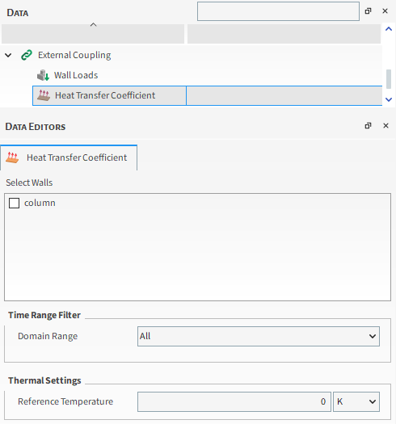Click the Reference Temperature label

[x=65, y=401]
